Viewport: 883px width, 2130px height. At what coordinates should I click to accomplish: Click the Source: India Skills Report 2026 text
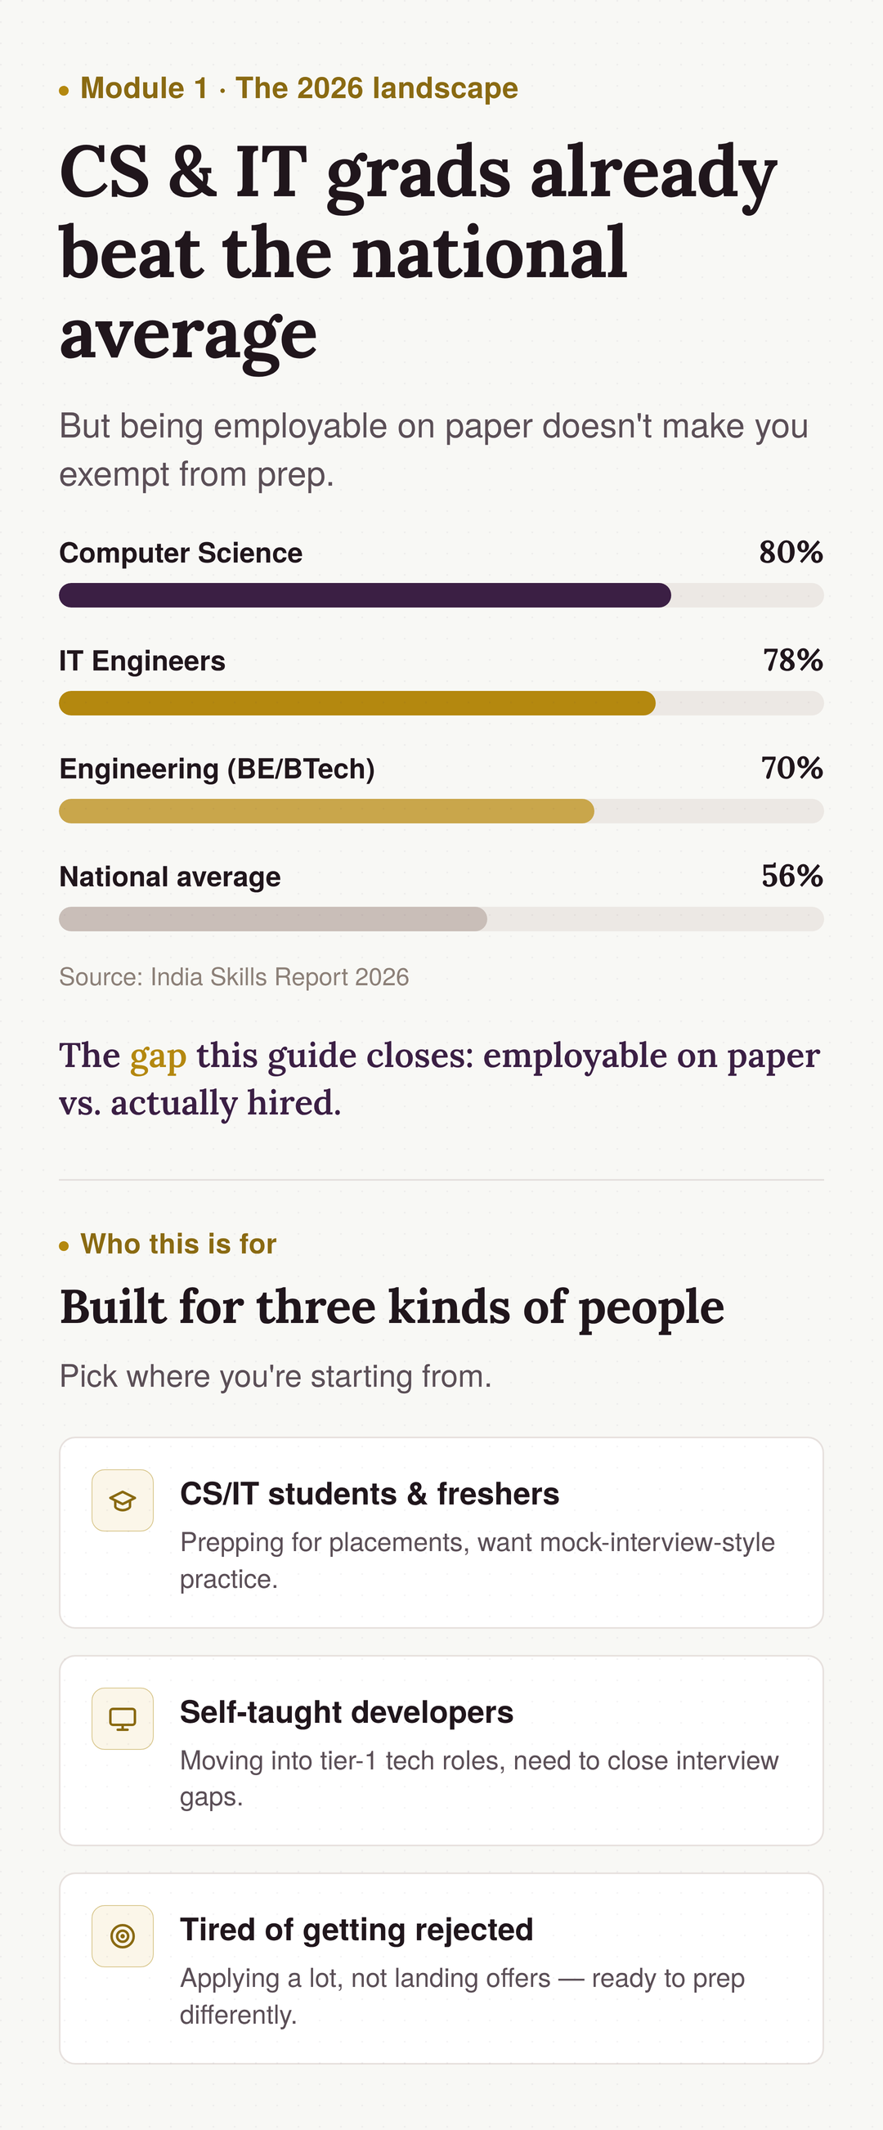(234, 976)
